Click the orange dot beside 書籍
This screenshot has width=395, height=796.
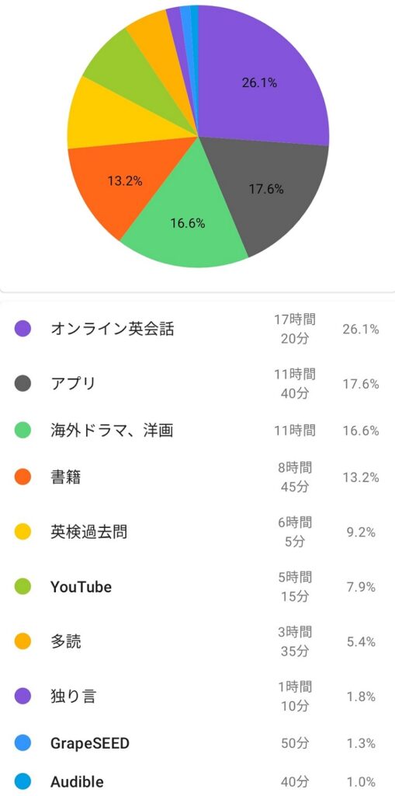23,477
